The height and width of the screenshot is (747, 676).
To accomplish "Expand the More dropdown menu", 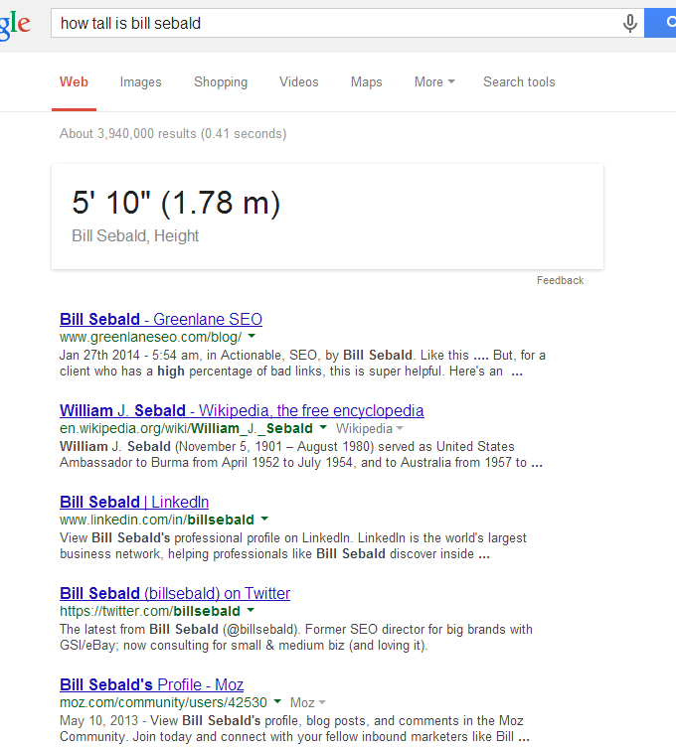I will point(434,81).
